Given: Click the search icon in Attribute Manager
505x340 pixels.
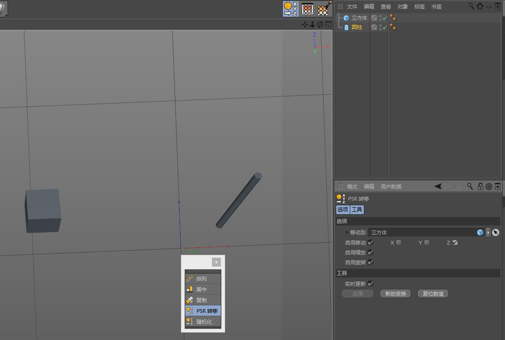Looking at the screenshot, I should 470,186.
